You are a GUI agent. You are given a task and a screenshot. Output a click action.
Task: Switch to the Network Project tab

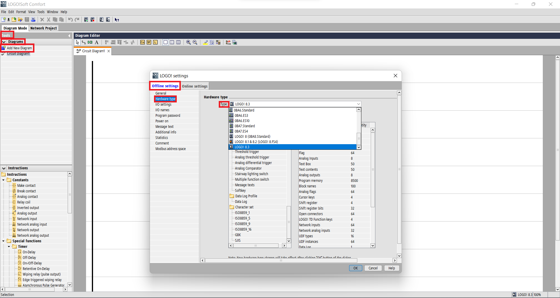pos(43,28)
